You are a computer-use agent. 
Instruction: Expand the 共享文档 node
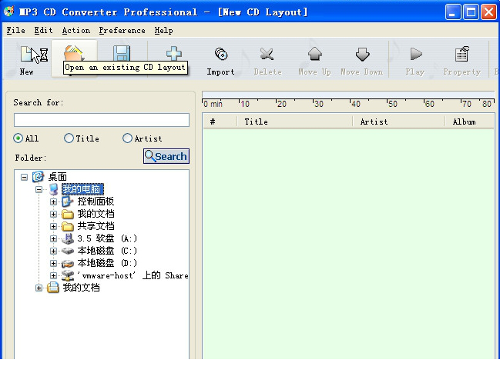click(54, 227)
